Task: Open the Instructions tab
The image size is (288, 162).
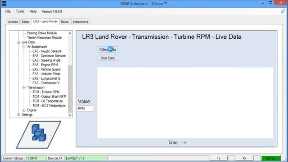Action: [x=80, y=22]
